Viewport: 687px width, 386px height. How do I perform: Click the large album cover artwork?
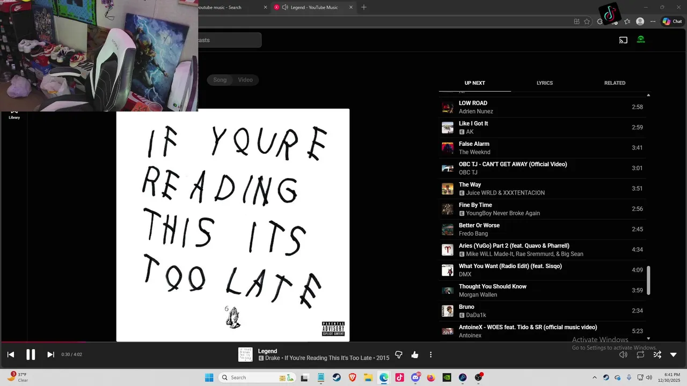(233, 225)
